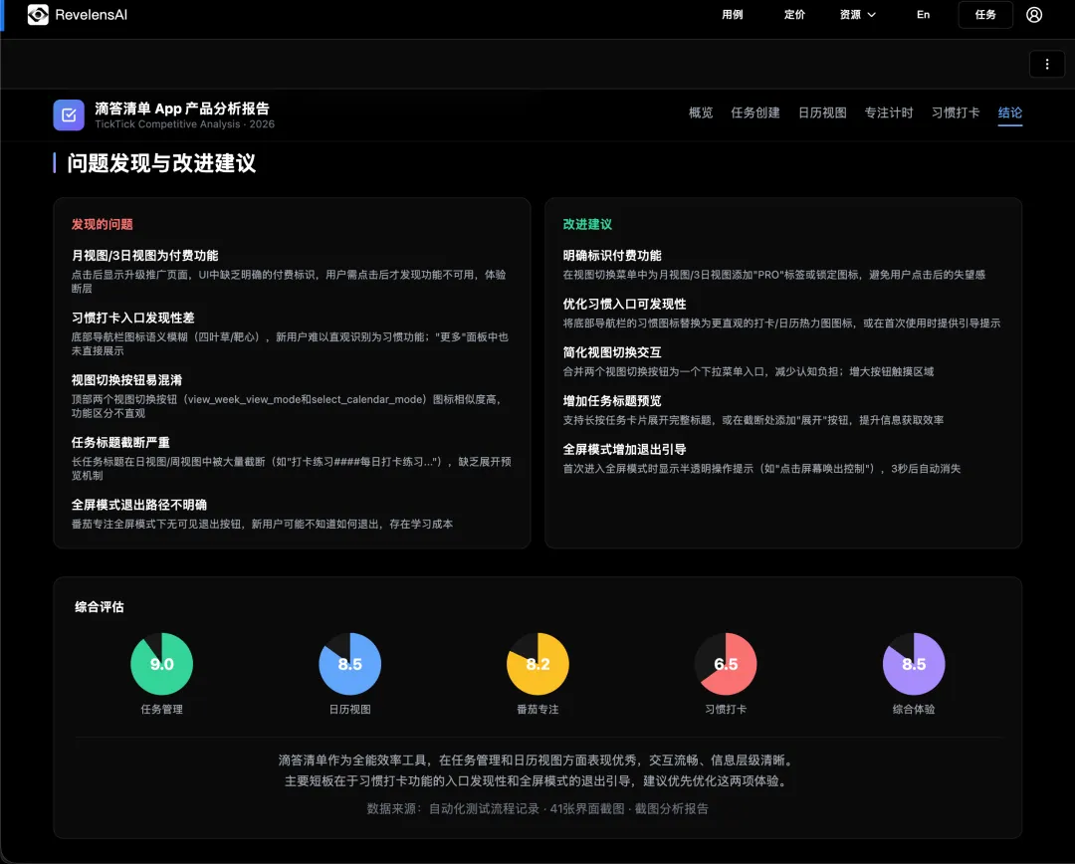Switch to the 日历视图 tab

click(822, 112)
